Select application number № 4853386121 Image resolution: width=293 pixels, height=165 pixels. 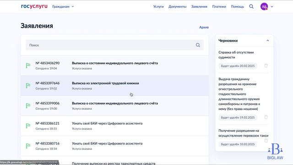pos(48,123)
